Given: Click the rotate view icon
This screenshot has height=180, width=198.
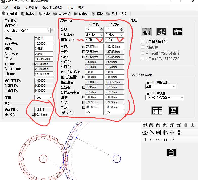Looking at the screenshot, I should pyautogui.click(x=179, y=133).
